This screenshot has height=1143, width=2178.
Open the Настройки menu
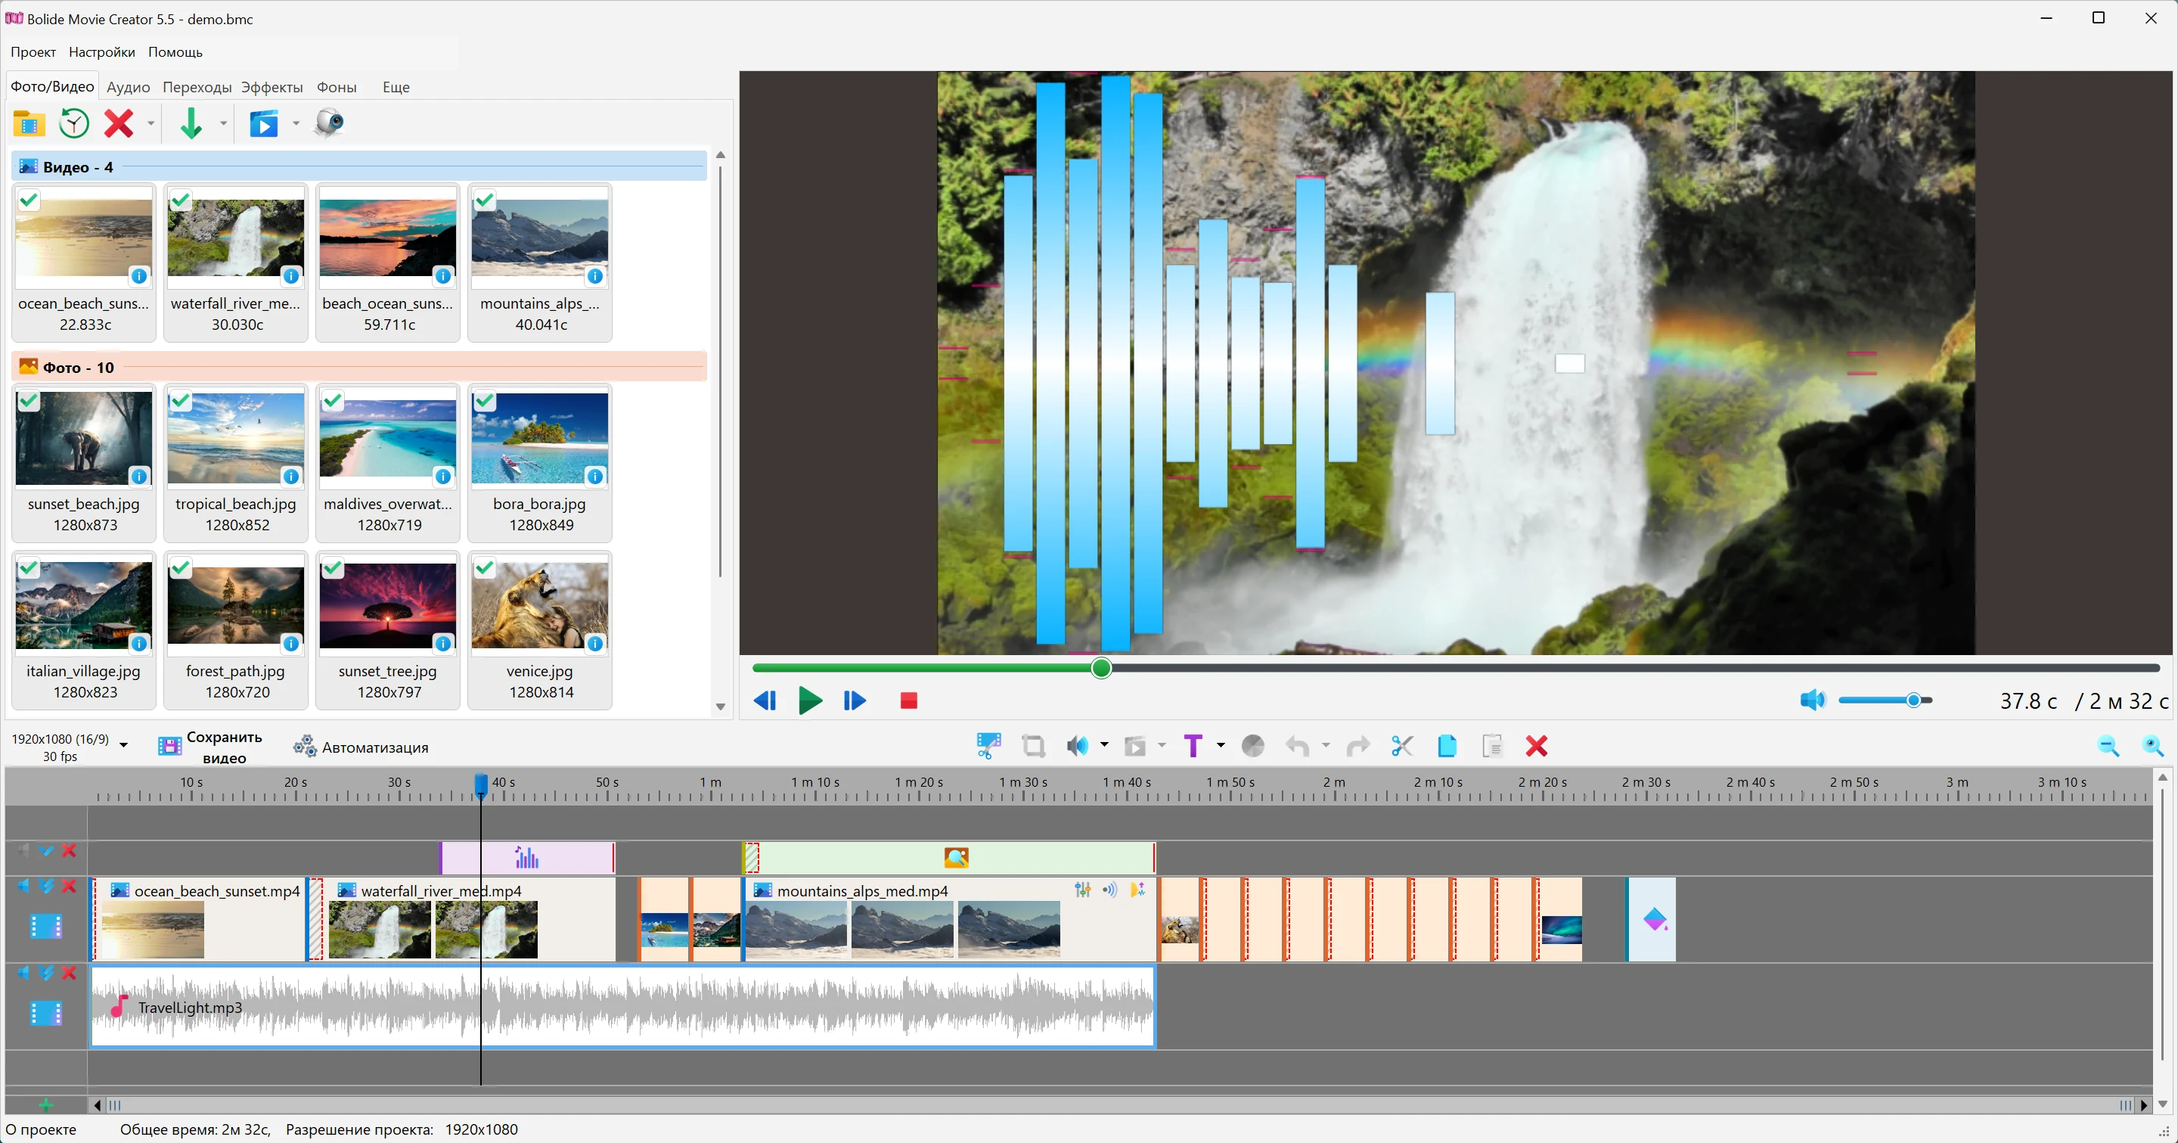(101, 51)
